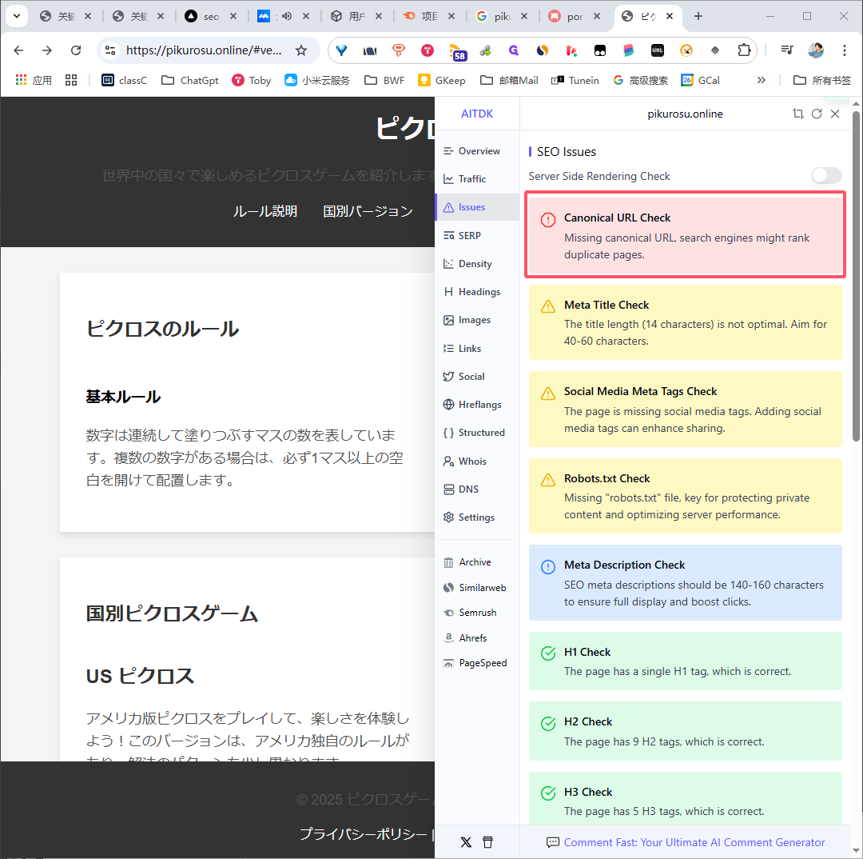This screenshot has height=859, width=863.
Task: Click the Chrome profile avatar
Action: tap(816, 50)
